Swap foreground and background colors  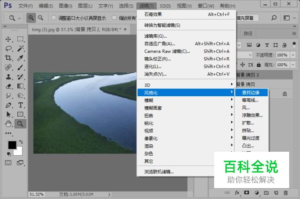coord(21,142)
